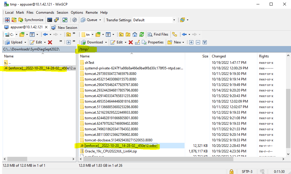Open the Local menu

click(x=9, y=13)
